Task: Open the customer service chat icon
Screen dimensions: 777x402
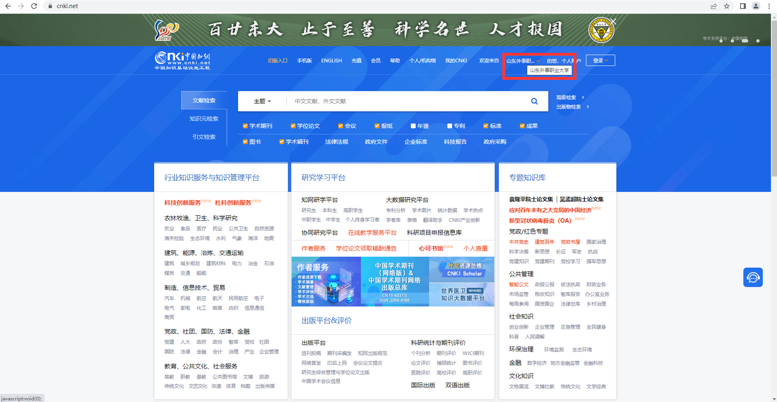Action: (753, 278)
